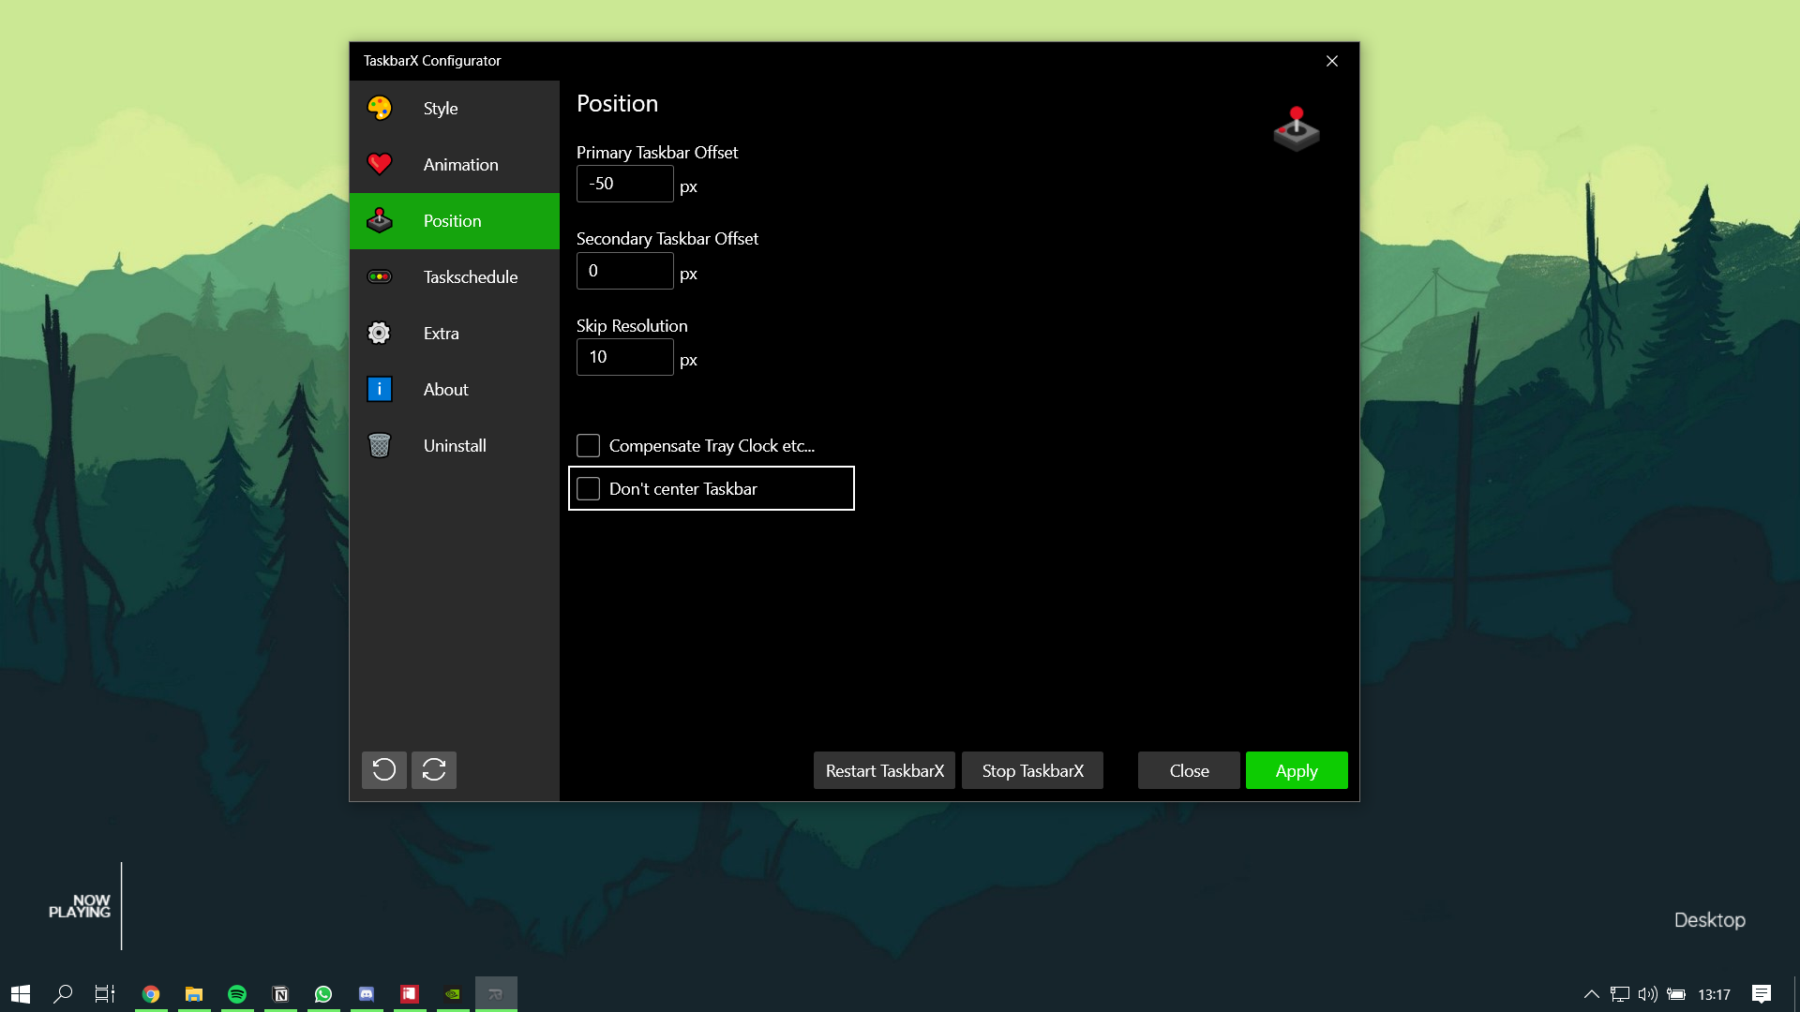Click the Animation heart icon

point(379,164)
